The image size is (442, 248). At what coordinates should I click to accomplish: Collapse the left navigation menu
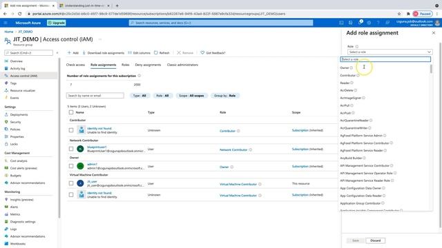(57, 52)
